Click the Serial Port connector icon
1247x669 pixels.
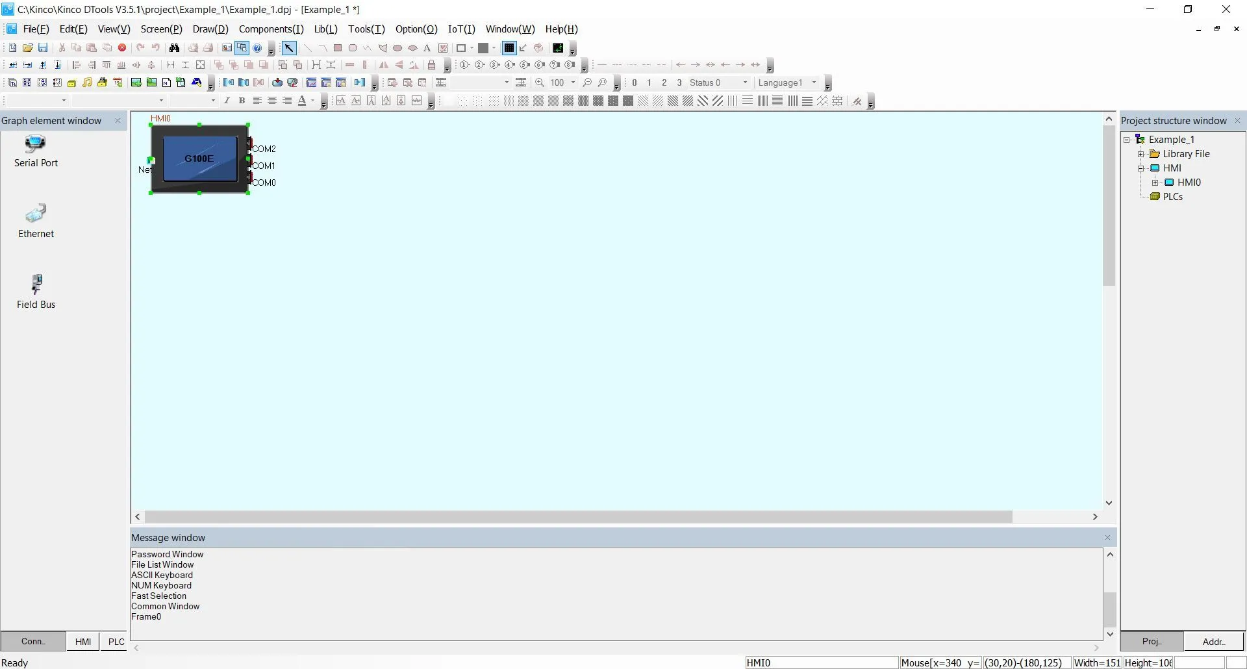(x=35, y=144)
